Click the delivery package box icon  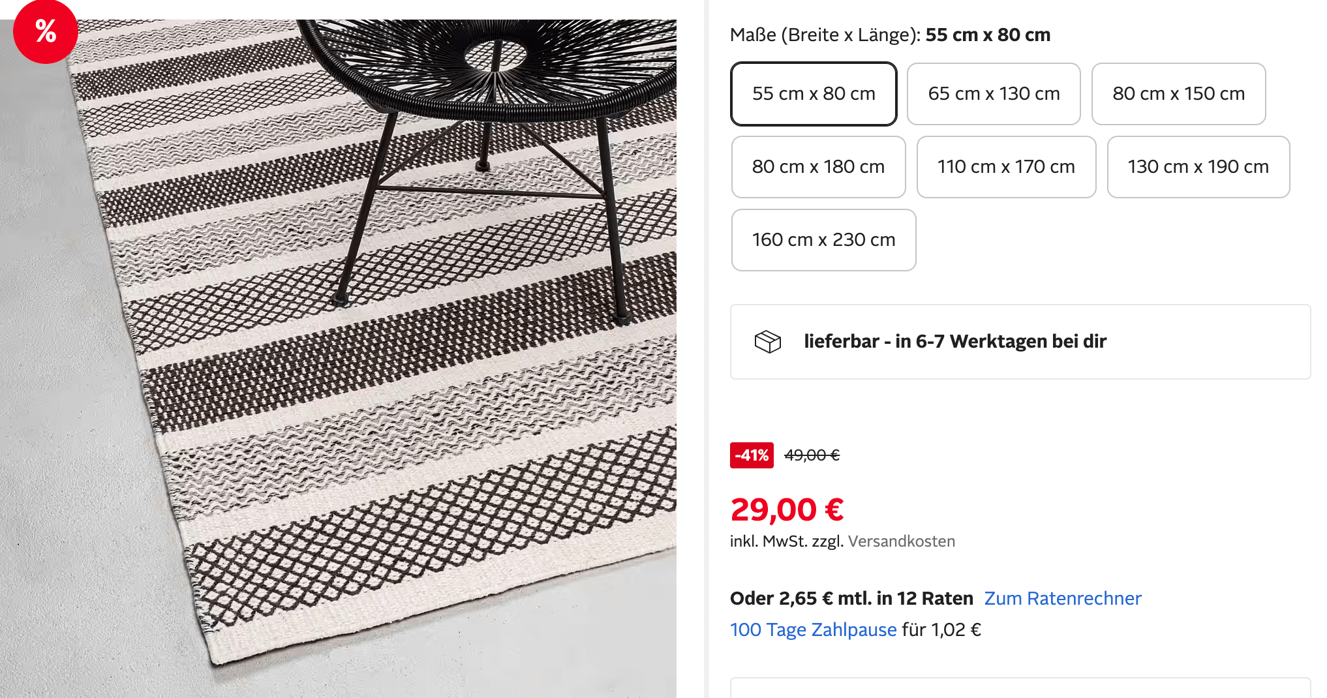tap(767, 341)
